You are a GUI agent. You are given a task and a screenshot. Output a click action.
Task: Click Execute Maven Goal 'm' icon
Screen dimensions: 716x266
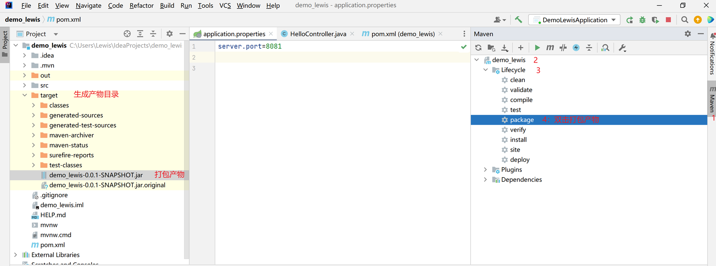(550, 48)
